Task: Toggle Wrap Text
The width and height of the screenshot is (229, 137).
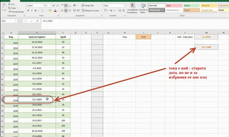Action: tap(88, 6)
